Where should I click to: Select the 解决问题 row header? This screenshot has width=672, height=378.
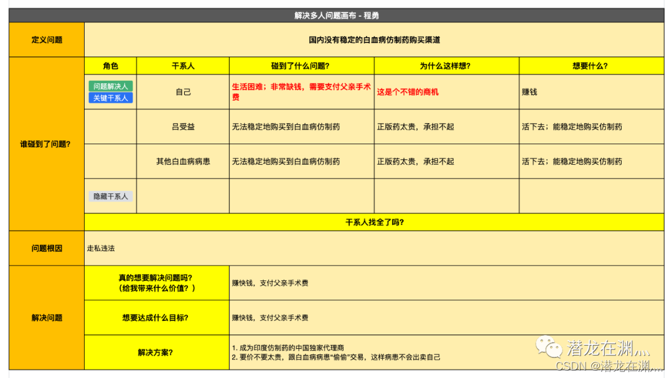(47, 318)
